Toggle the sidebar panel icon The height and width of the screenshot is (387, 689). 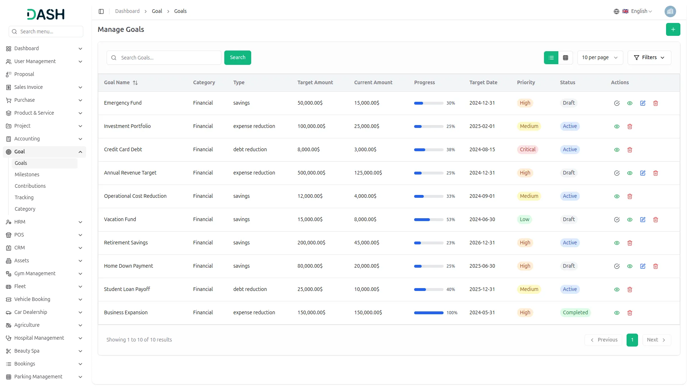point(101,11)
